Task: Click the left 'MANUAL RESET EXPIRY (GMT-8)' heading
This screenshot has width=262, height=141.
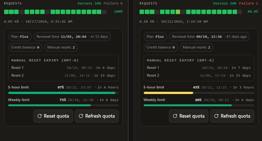Action: [45, 60]
